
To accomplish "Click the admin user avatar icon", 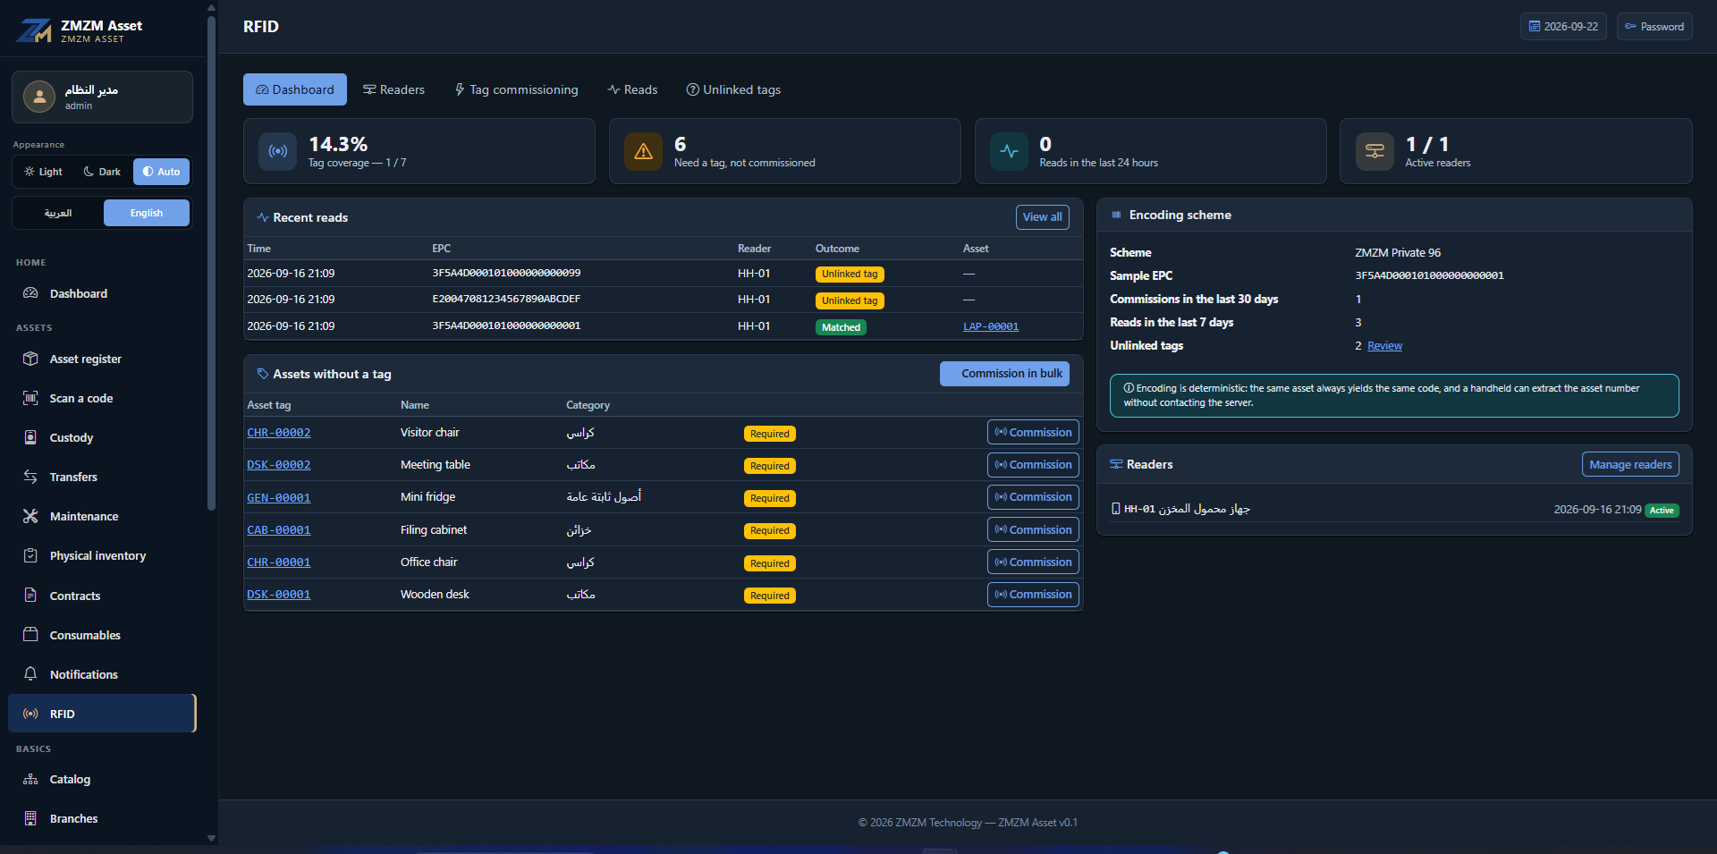I will click(39, 97).
